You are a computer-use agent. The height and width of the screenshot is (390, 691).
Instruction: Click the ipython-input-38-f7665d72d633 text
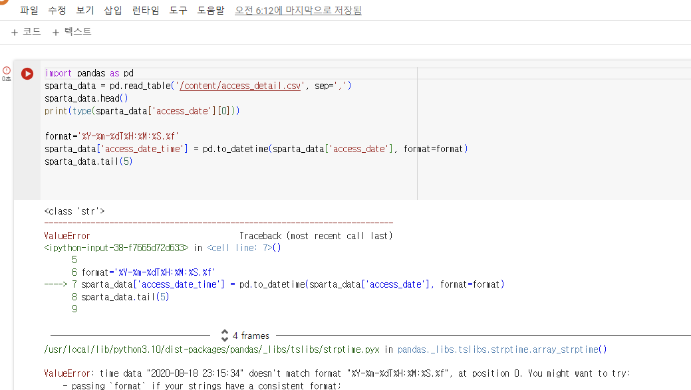(116, 248)
